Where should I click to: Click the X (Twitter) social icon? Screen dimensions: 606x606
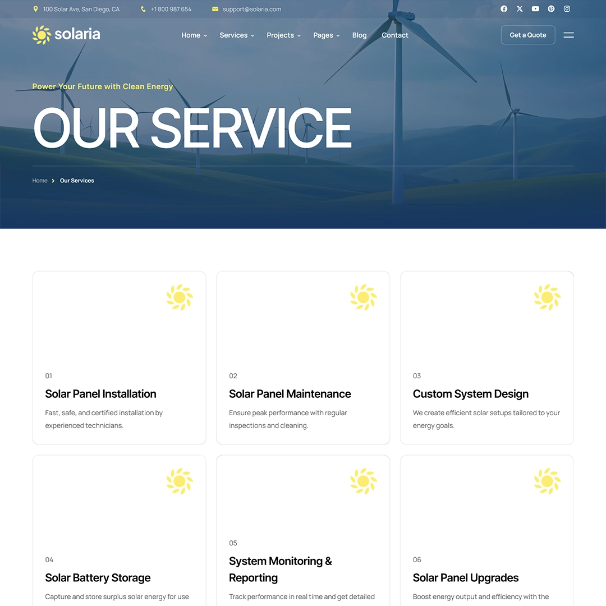[519, 9]
